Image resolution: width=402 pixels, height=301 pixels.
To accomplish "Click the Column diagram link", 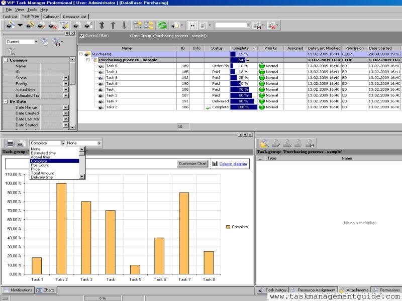I will (x=233, y=164).
